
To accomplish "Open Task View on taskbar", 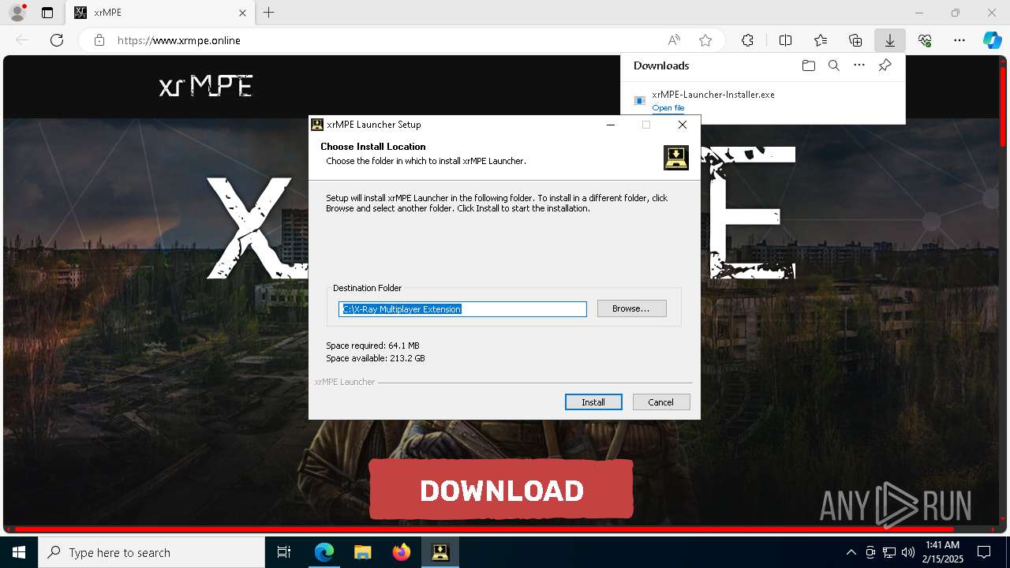I will click(x=284, y=552).
